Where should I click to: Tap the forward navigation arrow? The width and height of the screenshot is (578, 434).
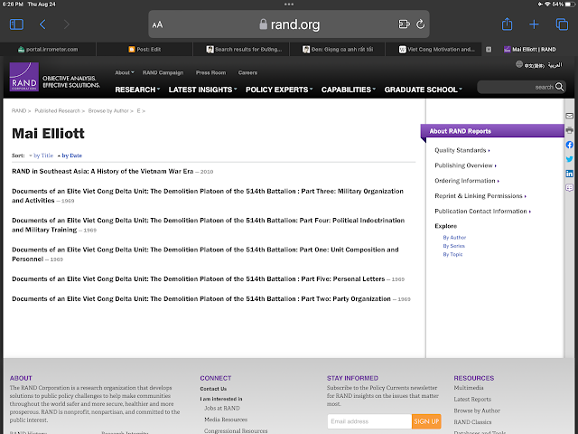click(66, 24)
